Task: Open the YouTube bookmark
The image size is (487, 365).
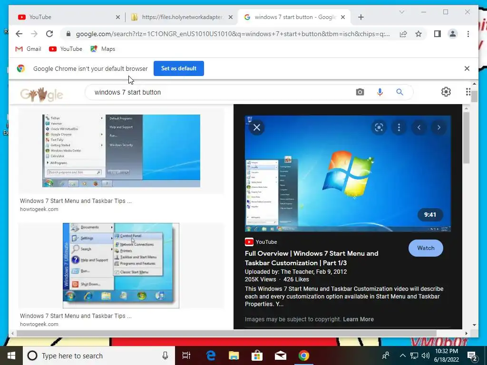Action: point(66,49)
